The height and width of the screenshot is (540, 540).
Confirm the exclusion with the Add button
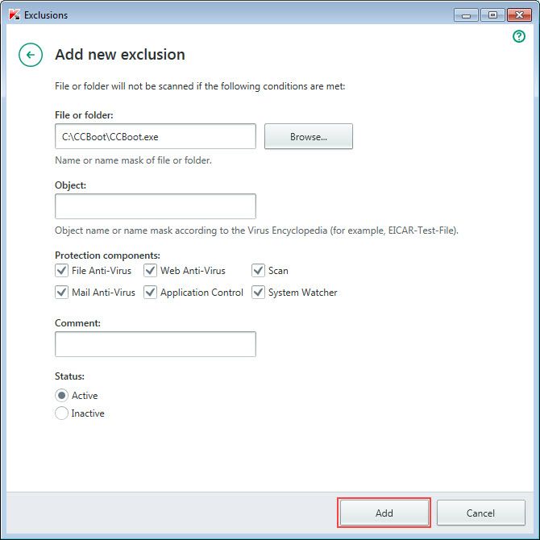click(x=384, y=513)
